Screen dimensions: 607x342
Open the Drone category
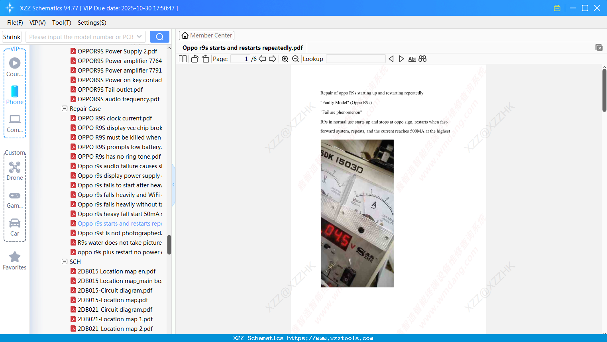pos(15,171)
